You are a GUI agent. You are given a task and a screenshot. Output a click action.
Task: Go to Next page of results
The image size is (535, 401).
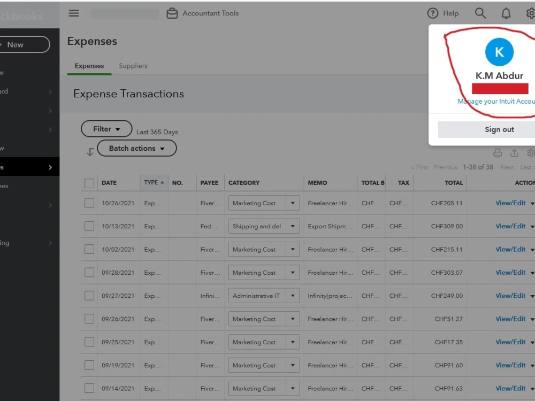point(507,167)
